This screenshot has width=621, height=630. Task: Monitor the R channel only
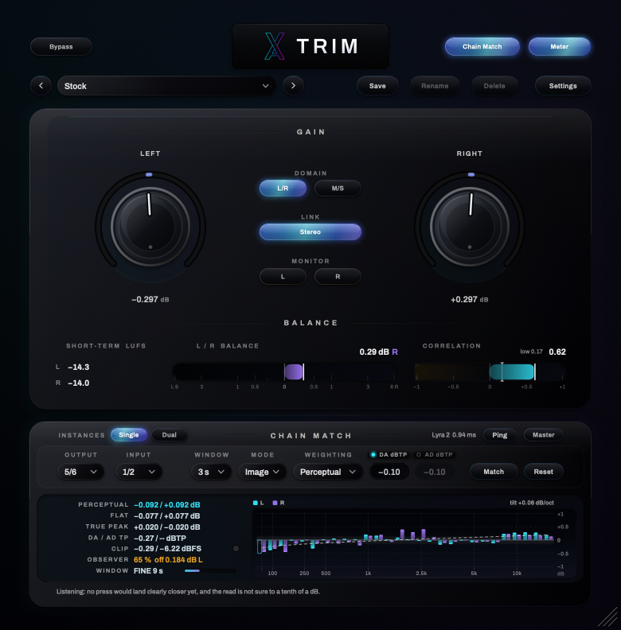point(338,277)
